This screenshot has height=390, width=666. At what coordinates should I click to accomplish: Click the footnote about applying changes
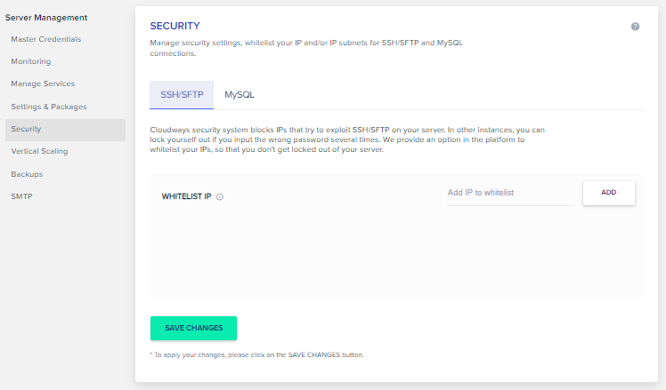[257, 355]
